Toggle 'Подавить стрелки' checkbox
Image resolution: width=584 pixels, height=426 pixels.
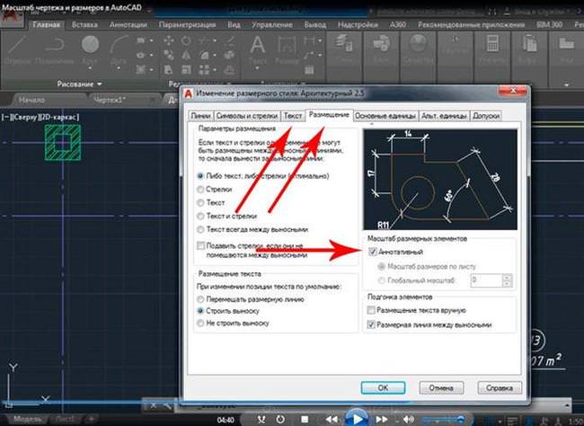[200, 245]
